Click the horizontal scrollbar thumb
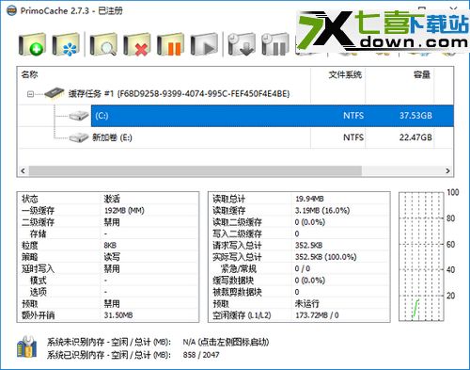 [196, 171]
